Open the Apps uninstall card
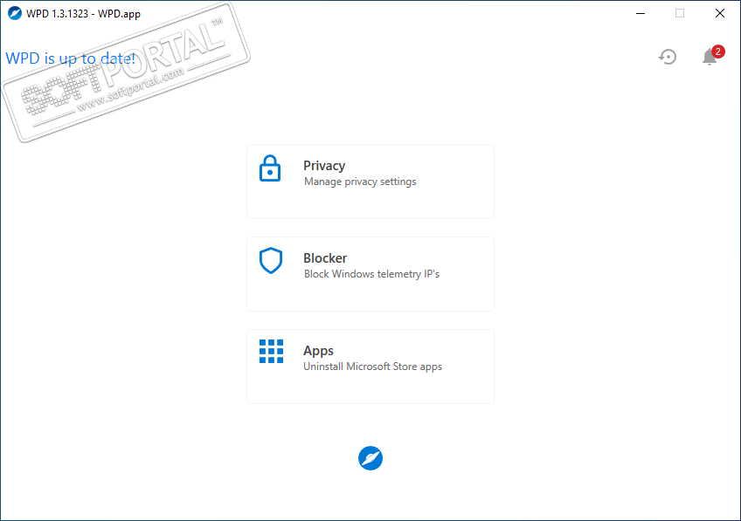This screenshot has height=521, width=741. pyautogui.click(x=370, y=367)
